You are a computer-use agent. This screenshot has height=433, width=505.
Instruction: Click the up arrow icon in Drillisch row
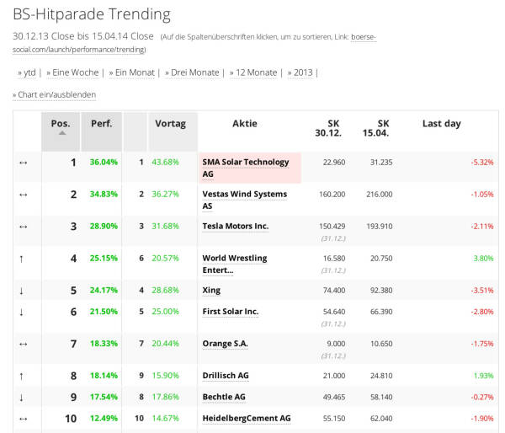[23, 376]
